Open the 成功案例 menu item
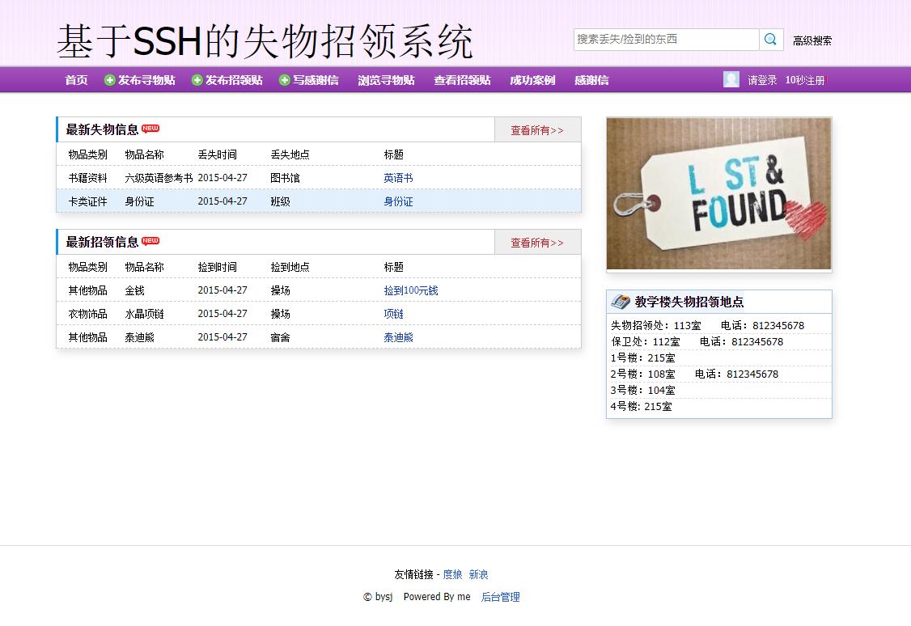This screenshot has width=911, height=626. [x=532, y=79]
